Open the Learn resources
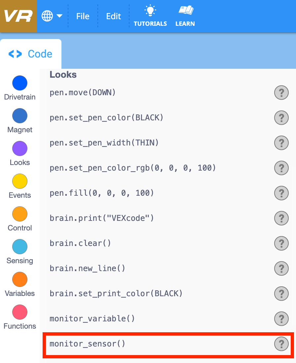This screenshot has width=296, height=363. (x=185, y=16)
